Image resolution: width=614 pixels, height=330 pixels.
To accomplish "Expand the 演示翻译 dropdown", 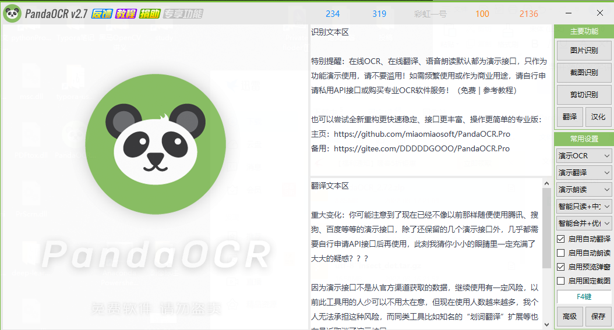I will [584, 172].
